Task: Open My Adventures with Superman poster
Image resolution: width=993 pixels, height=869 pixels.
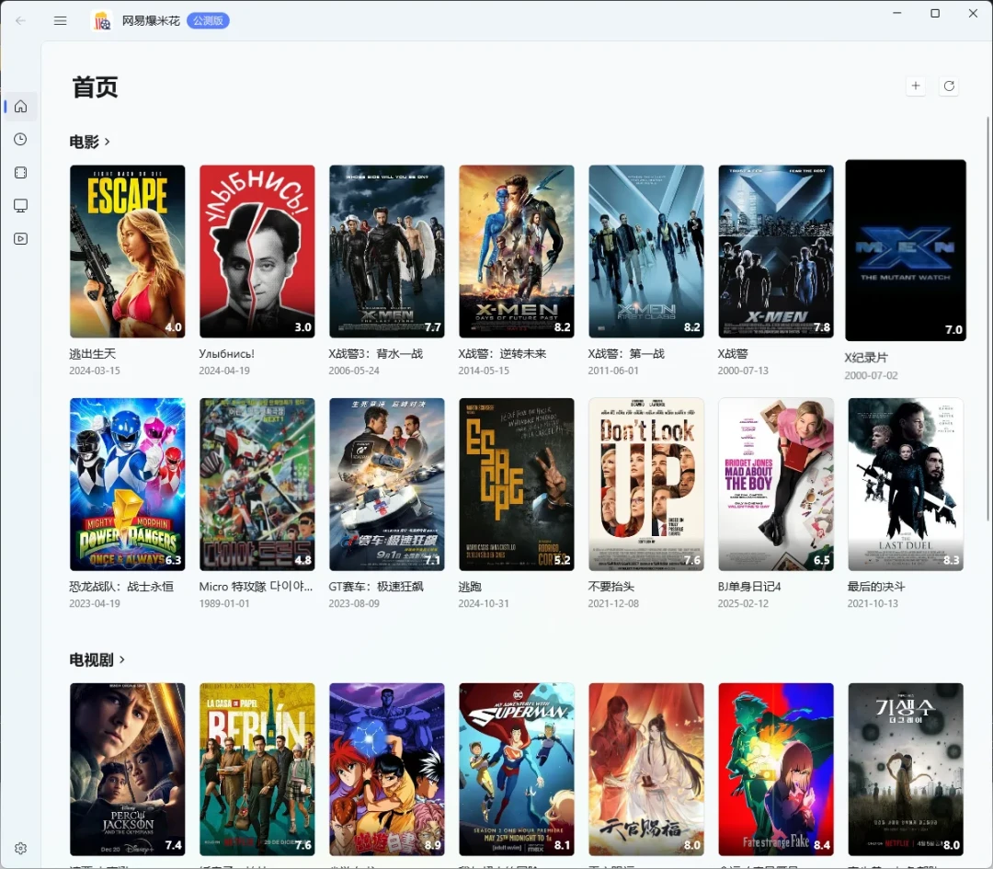Action: pos(517,770)
